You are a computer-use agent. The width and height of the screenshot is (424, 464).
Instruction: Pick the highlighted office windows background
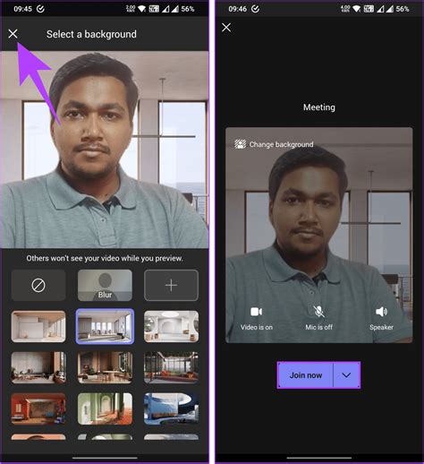105,326
